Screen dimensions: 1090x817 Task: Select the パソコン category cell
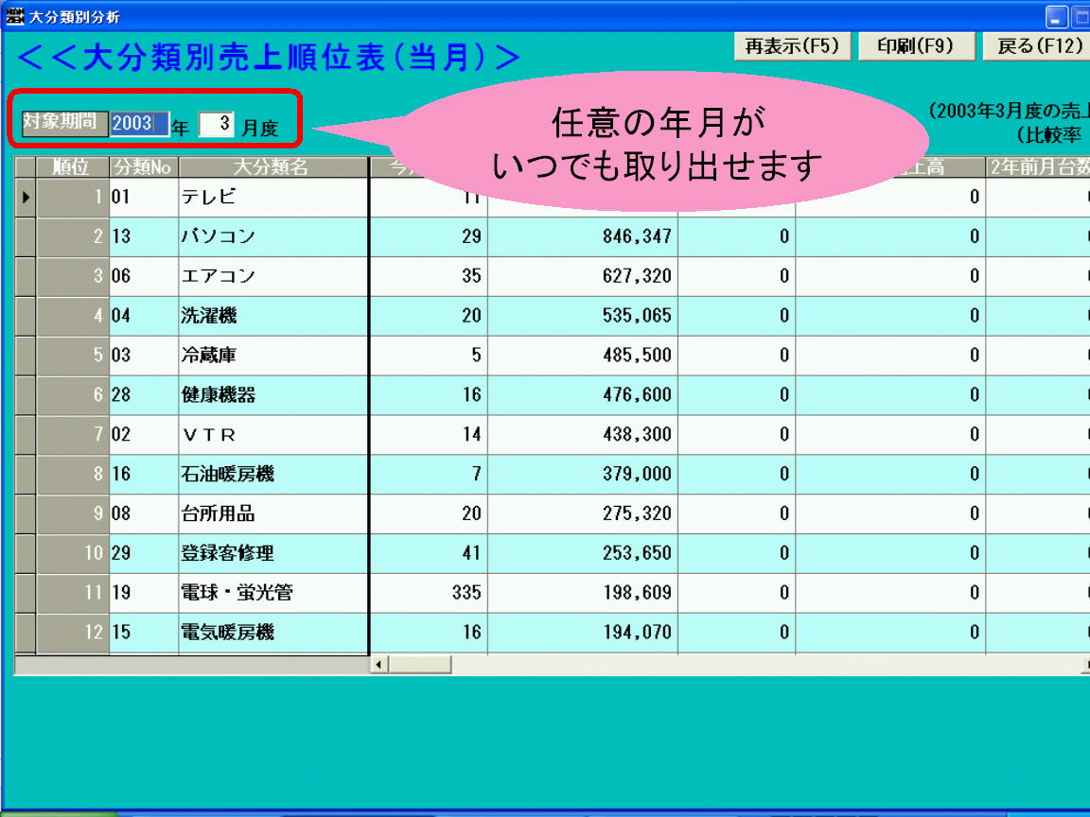coord(272,237)
